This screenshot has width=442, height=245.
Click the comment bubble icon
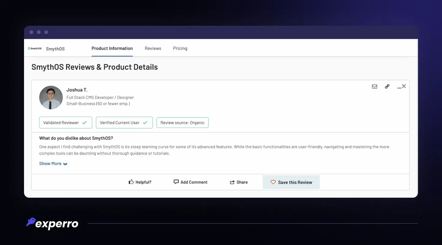[176, 182]
